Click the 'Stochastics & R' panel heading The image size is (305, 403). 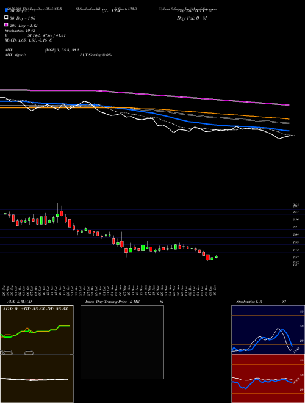[x=249, y=302]
